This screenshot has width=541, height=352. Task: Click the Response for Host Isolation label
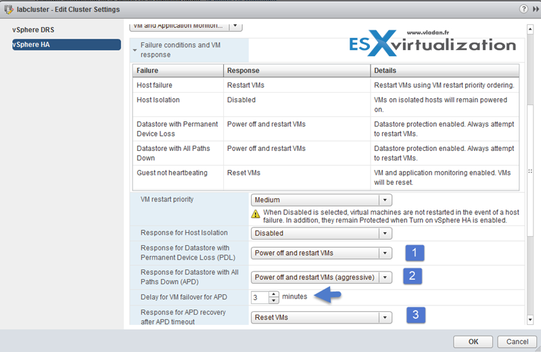pos(184,232)
